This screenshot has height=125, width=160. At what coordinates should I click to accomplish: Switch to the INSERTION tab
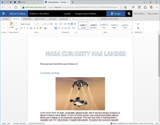click(27, 19)
